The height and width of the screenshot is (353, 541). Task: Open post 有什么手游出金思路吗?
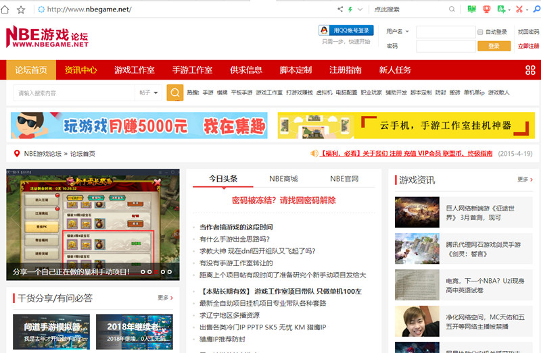point(235,239)
